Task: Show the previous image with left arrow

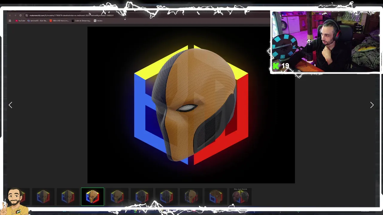Action: pos(10,105)
